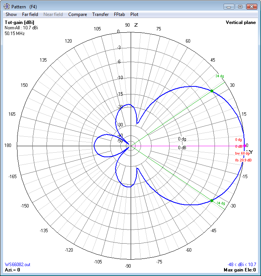Viewport: 261px width, 276px height.
Task: Click the '-48 < dBi < 10.7' range text
Action: click(x=242, y=265)
